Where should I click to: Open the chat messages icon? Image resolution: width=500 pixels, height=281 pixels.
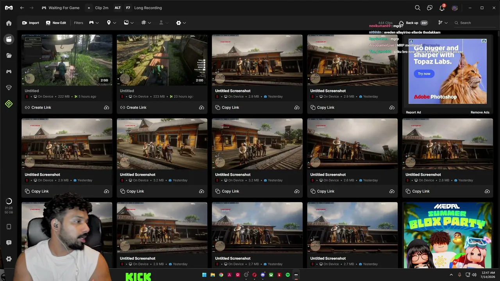coord(430,8)
